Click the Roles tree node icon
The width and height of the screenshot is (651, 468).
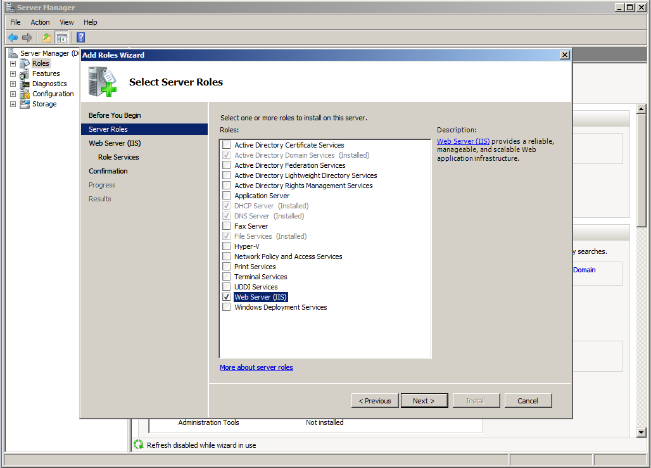[25, 63]
